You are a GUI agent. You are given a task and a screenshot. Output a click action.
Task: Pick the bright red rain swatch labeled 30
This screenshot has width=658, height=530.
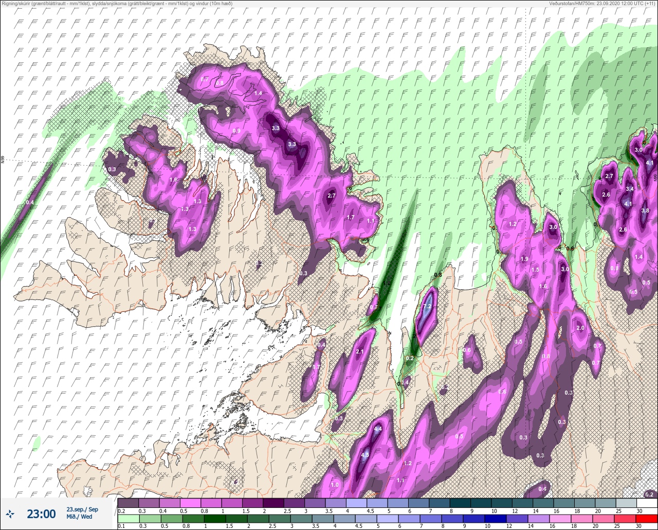(647, 518)
